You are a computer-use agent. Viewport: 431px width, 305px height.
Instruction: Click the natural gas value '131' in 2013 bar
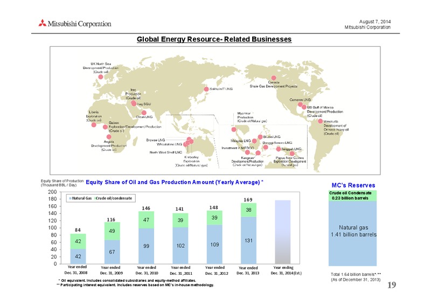(248, 240)
